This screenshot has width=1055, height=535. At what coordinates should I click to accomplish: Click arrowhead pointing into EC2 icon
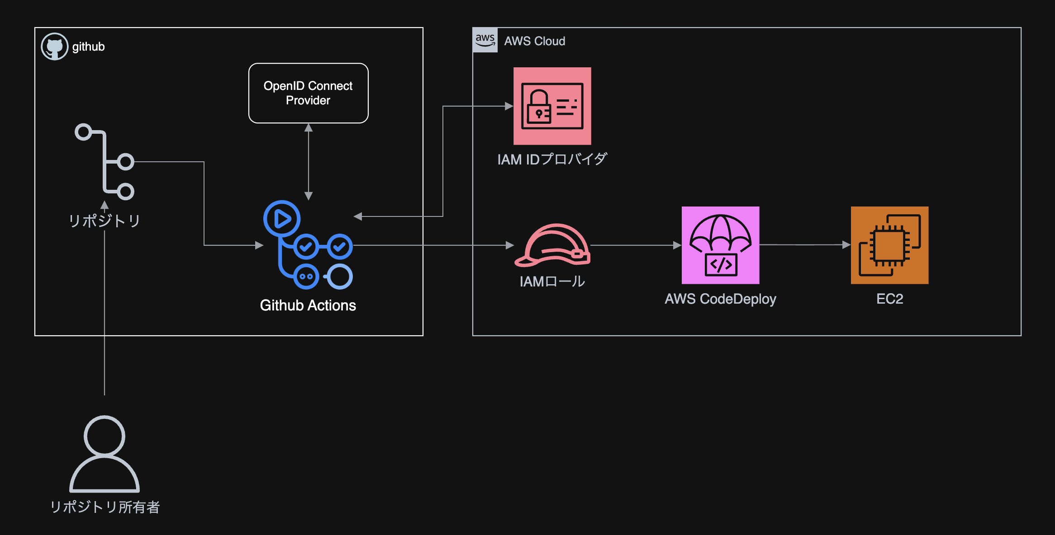(846, 245)
